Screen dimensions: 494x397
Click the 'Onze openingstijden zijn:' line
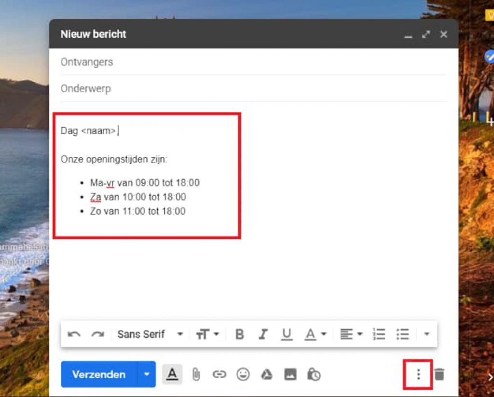coord(114,159)
